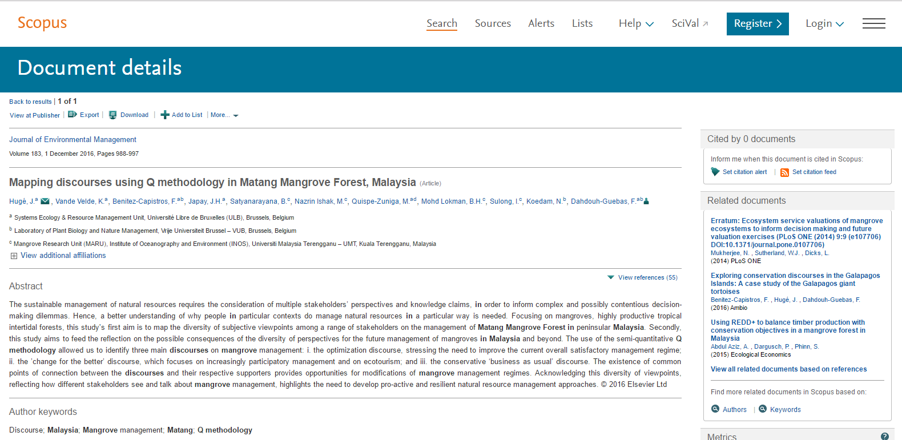Image resolution: width=902 pixels, height=440 pixels.
Task: Click the email envelope icon beside Hugé, J.
Action: point(45,201)
